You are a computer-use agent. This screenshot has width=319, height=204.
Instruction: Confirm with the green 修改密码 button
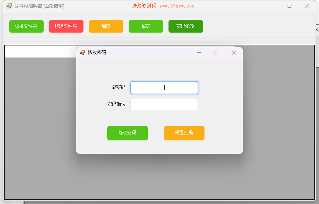pos(127,133)
